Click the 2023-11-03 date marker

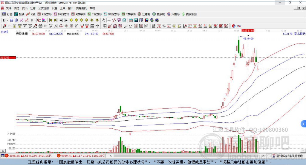tap(248, 31)
